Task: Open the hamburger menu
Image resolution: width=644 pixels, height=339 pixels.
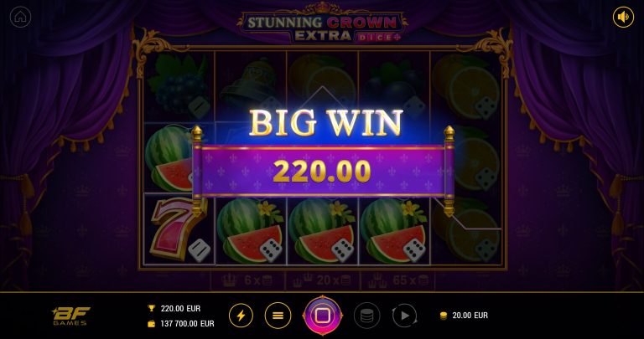Action: (x=278, y=316)
